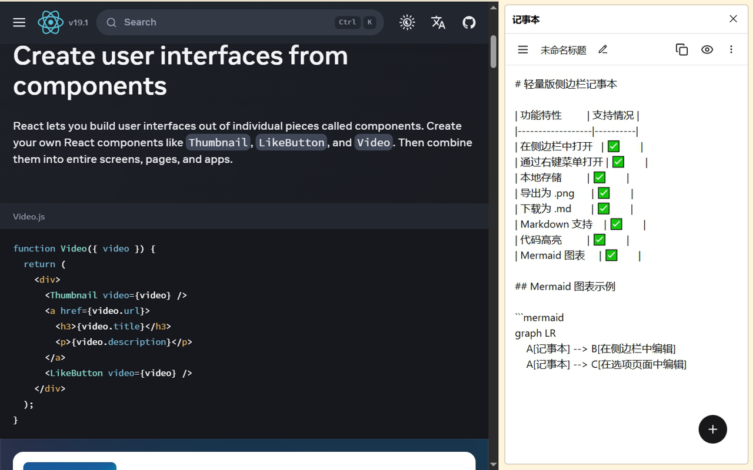Click the "Markdown 支持" table row text
The image size is (753, 470).
[x=557, y=224]
